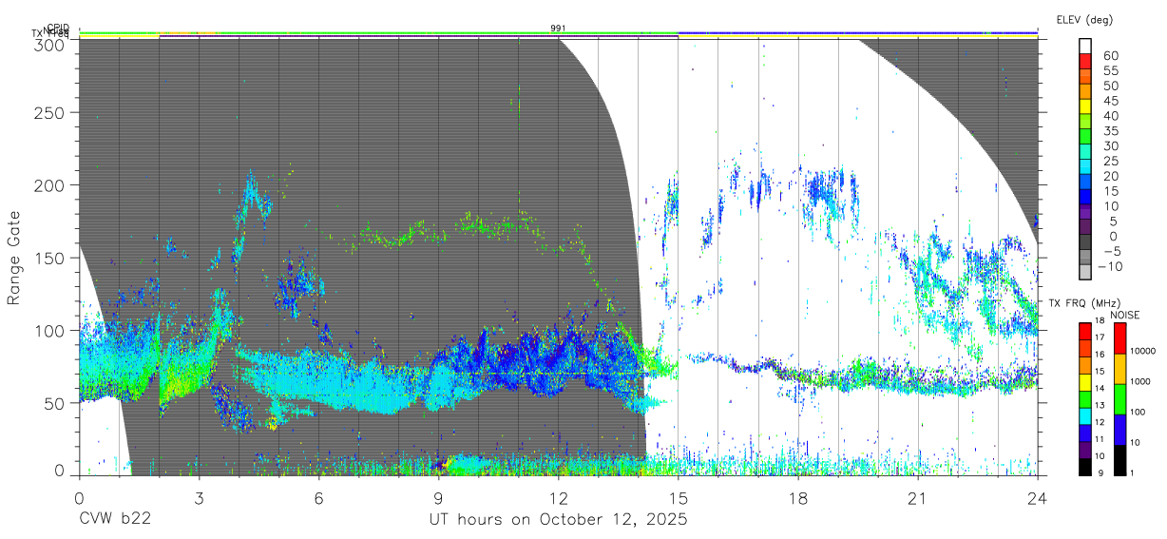Click the '18' UT hour tick label
This screenshot has width=1167, height=539.
797,497
